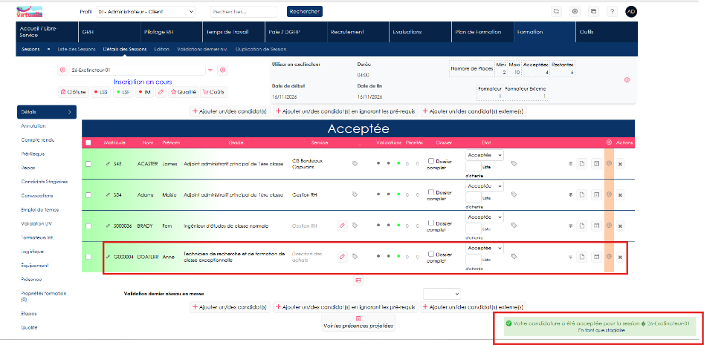Click the Clôture button
The width and height of the screenshot is (704, 345).
coord(74,92)
